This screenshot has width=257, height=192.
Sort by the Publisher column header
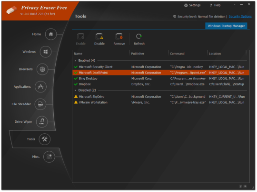(148, 54)
